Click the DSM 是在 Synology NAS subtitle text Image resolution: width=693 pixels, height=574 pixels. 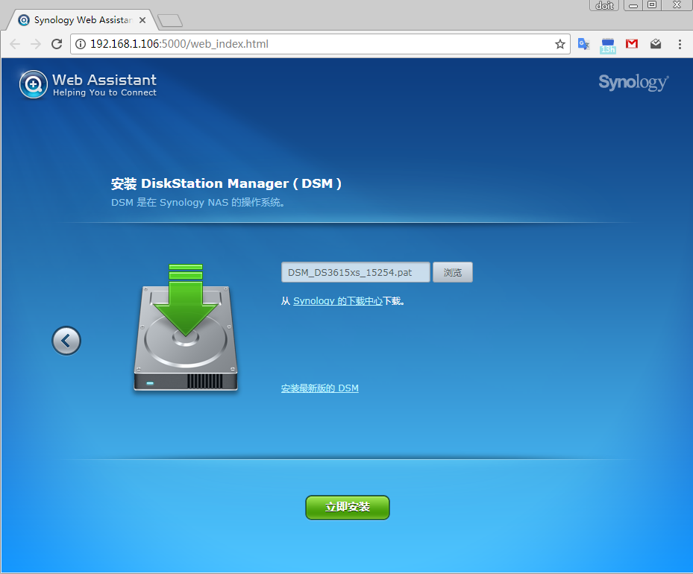[x=198, y=203]
